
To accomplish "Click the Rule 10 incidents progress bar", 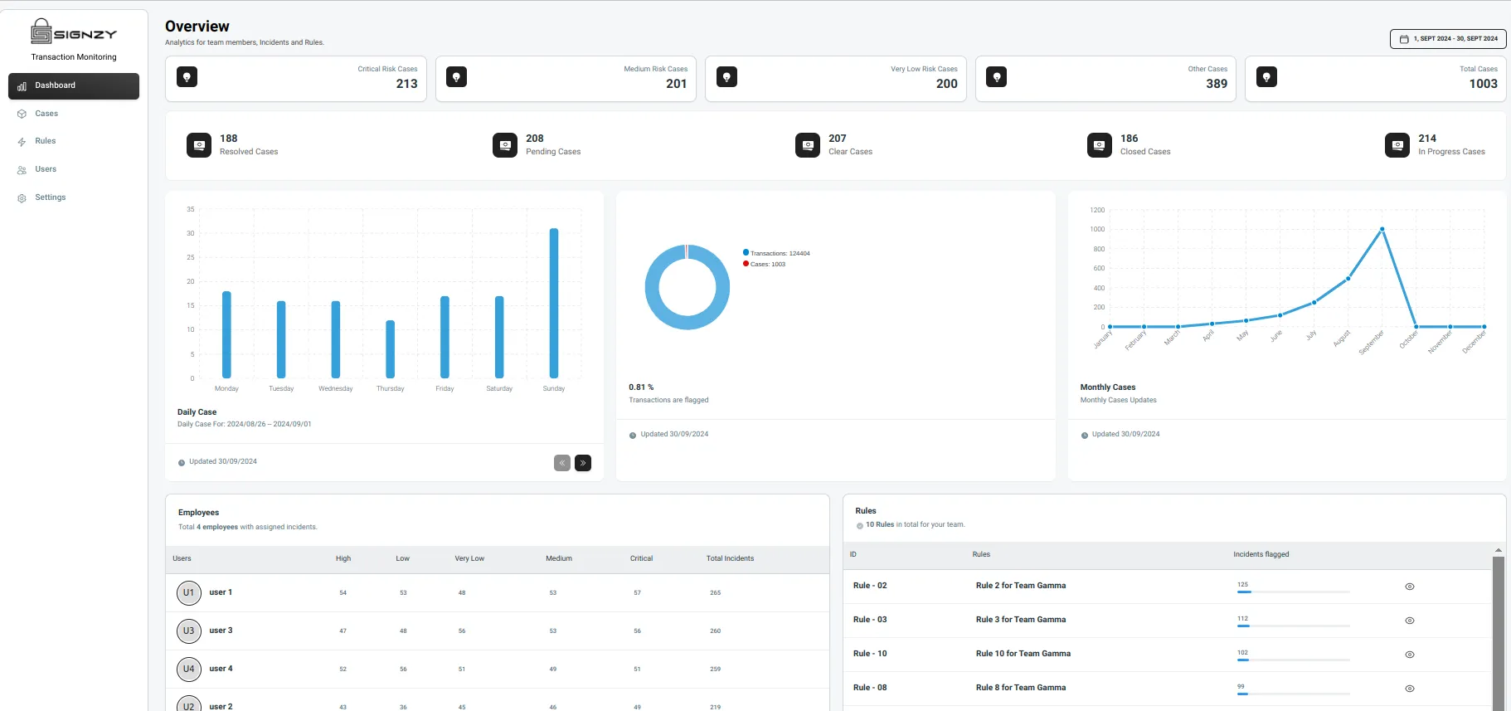I will [1293, 660].
